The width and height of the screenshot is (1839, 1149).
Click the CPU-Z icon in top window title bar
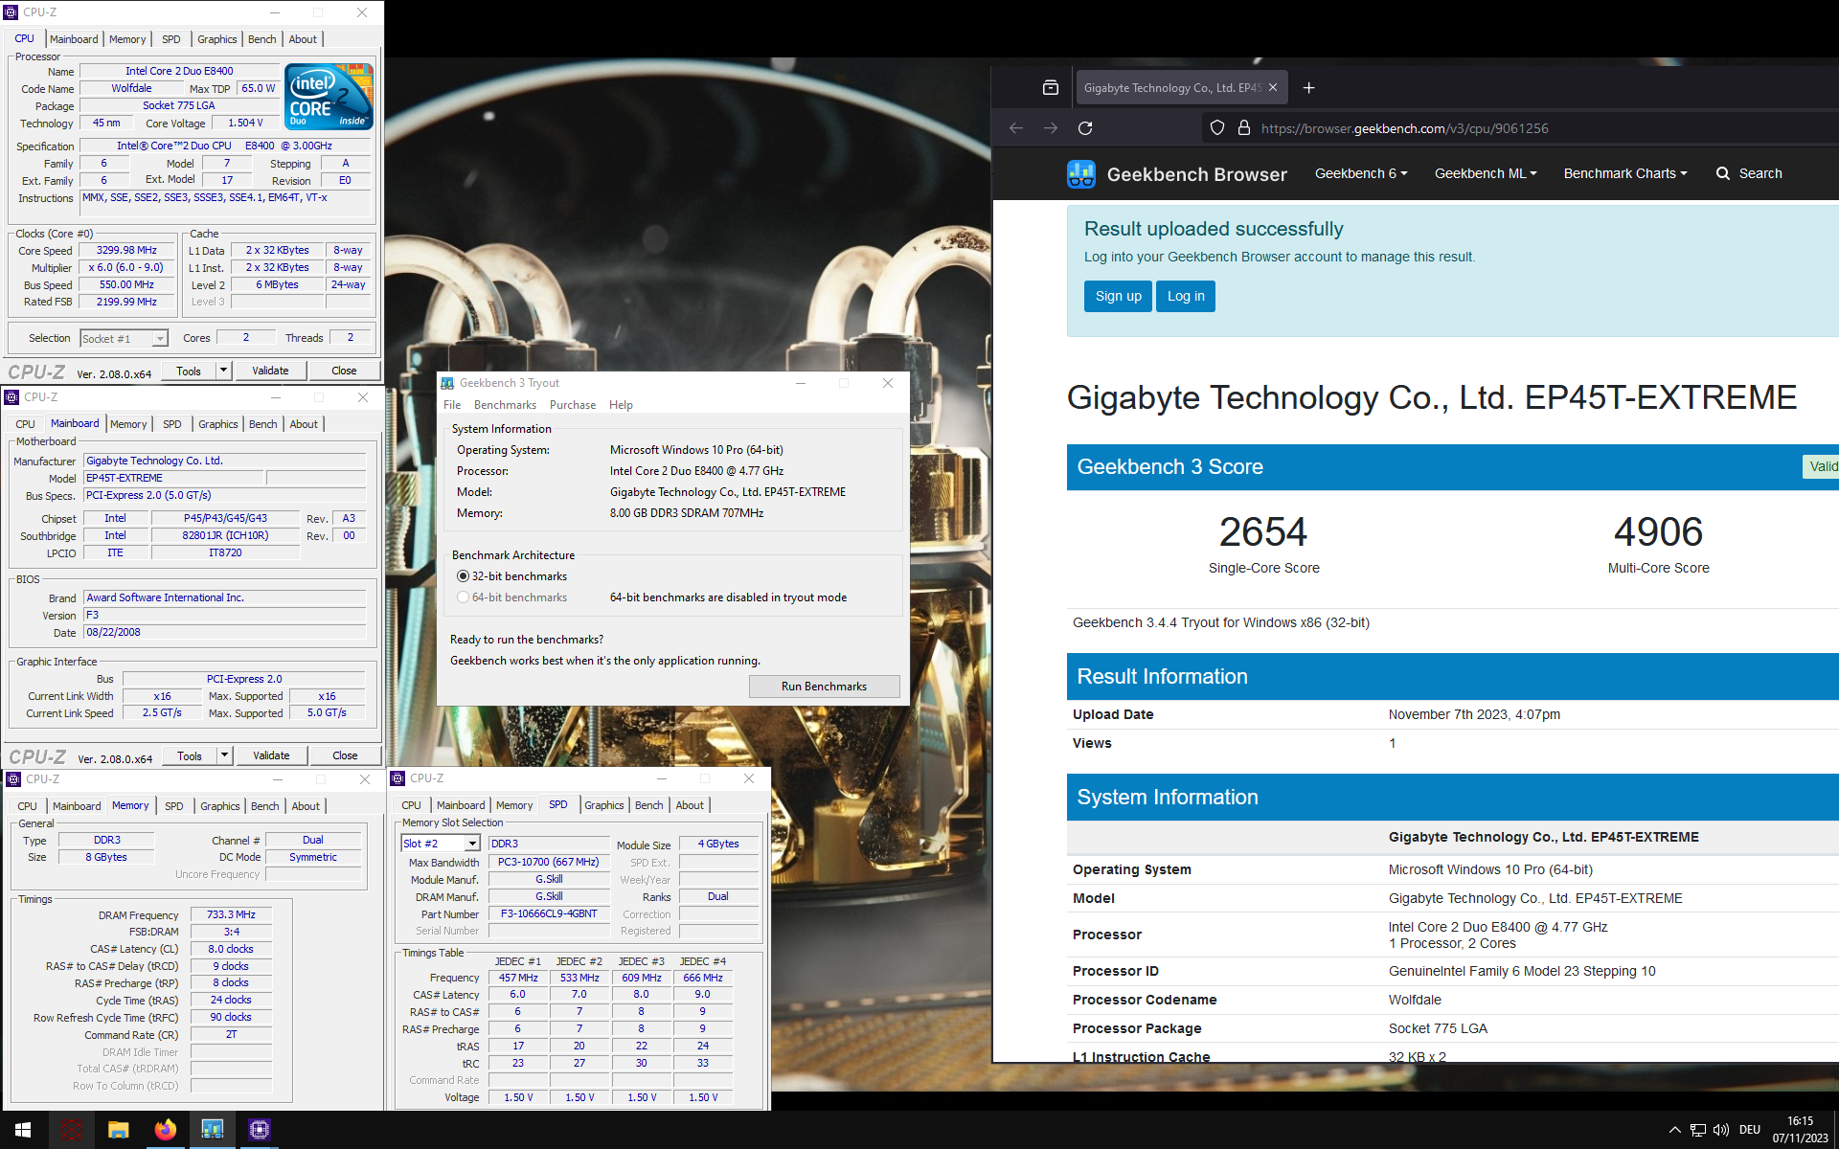[x=11, y=12]
